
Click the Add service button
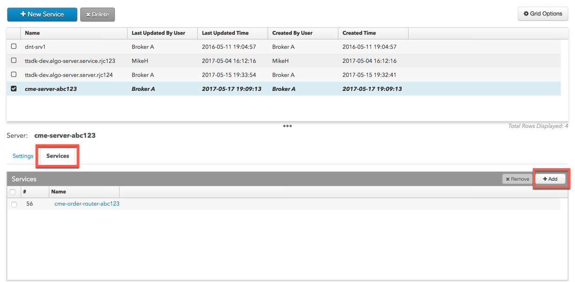click(x=550, y=179)
